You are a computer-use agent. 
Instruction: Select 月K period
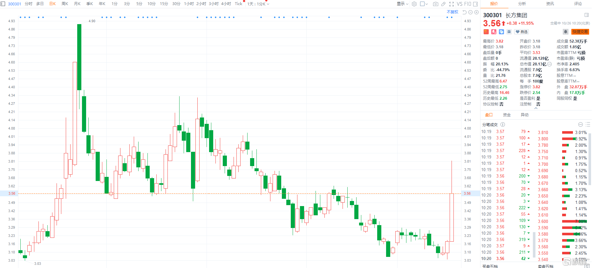tap(77, 4)
